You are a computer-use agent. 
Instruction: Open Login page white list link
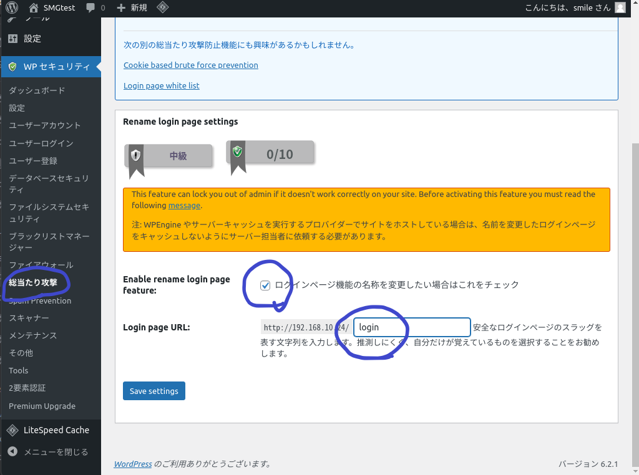162,85
